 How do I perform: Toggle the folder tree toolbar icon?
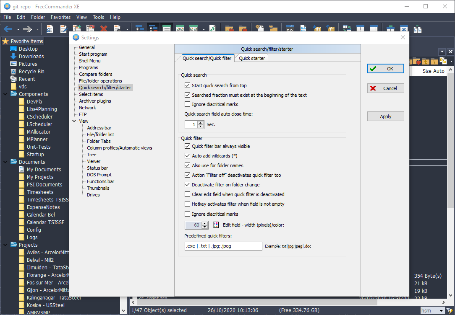[x=140, y=28]
